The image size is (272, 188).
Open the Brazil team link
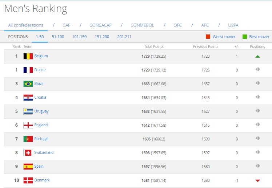click(x=39, y=83)
